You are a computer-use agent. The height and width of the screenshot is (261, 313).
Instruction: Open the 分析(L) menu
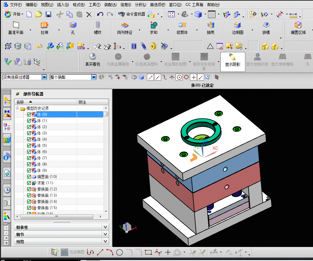pos(141,4)
